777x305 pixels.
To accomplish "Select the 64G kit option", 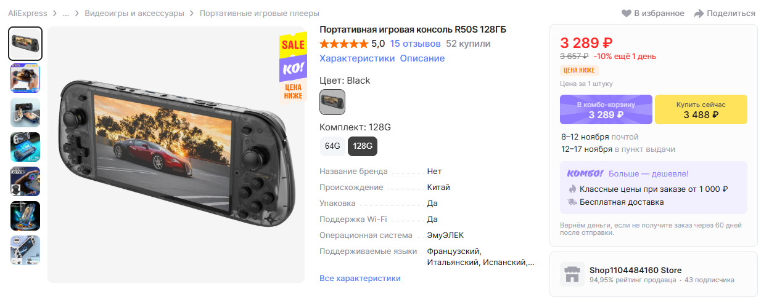I will 332,146.
